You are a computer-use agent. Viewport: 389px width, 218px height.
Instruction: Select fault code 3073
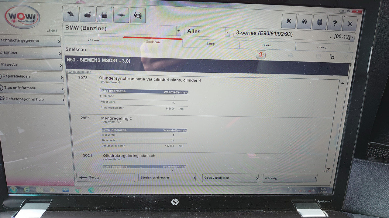pyautogui.click(x=83, y=78)
